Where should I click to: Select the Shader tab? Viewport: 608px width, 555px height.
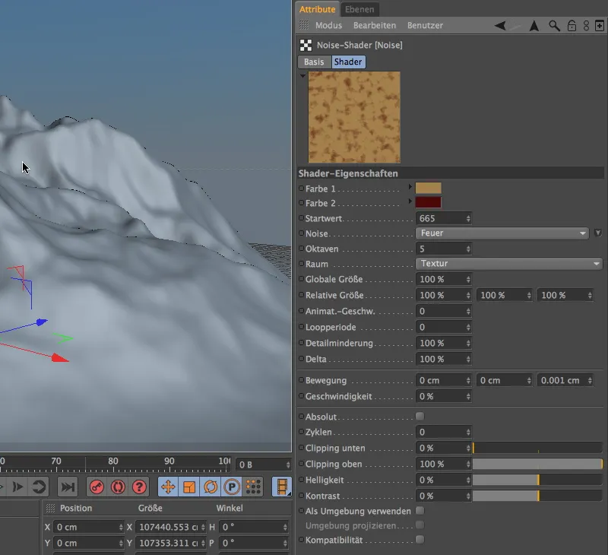click(x=348, y=62)
